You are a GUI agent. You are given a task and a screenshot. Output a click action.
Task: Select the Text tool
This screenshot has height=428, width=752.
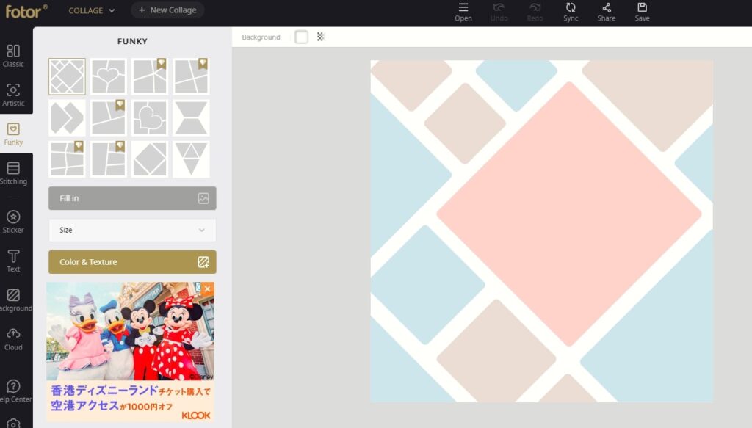click(13, 261)
